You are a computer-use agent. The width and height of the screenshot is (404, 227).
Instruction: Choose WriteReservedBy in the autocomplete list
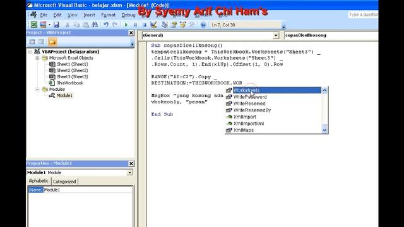click(x=273, y=110)
